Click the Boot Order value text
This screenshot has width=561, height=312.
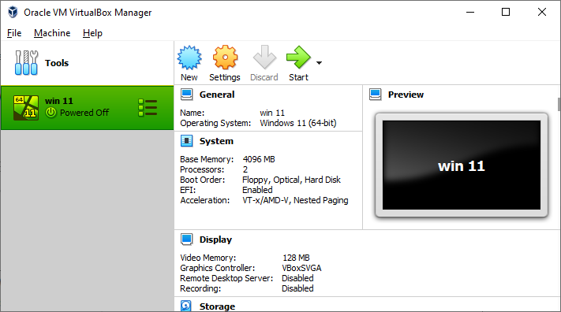coord(291,180)
